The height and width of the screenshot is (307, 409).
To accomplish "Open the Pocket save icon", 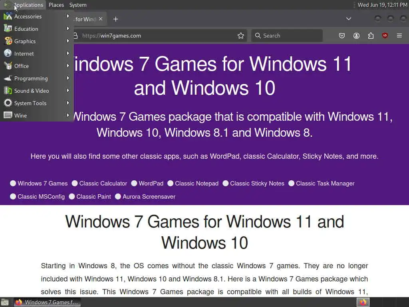I will coord(342,36).
